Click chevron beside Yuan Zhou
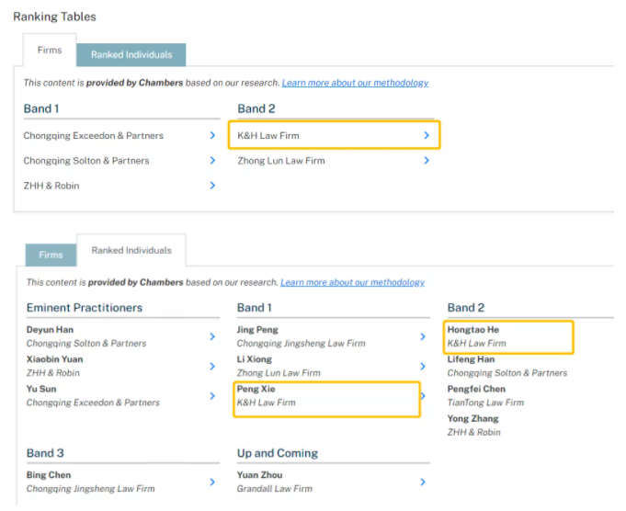Screen dimensions: 626x511 pos(423,482)
